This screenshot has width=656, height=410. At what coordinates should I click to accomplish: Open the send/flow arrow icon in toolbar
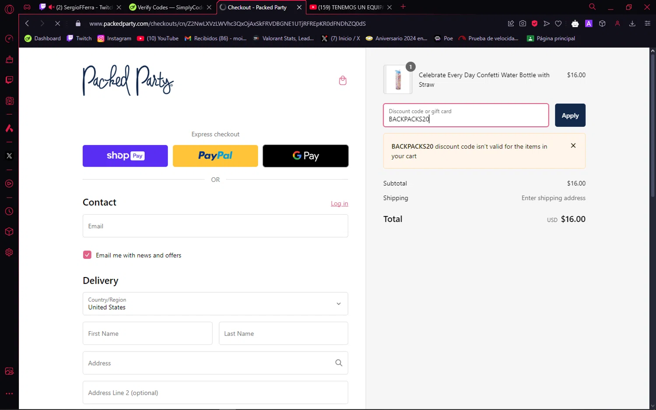(x=547, y=24)
